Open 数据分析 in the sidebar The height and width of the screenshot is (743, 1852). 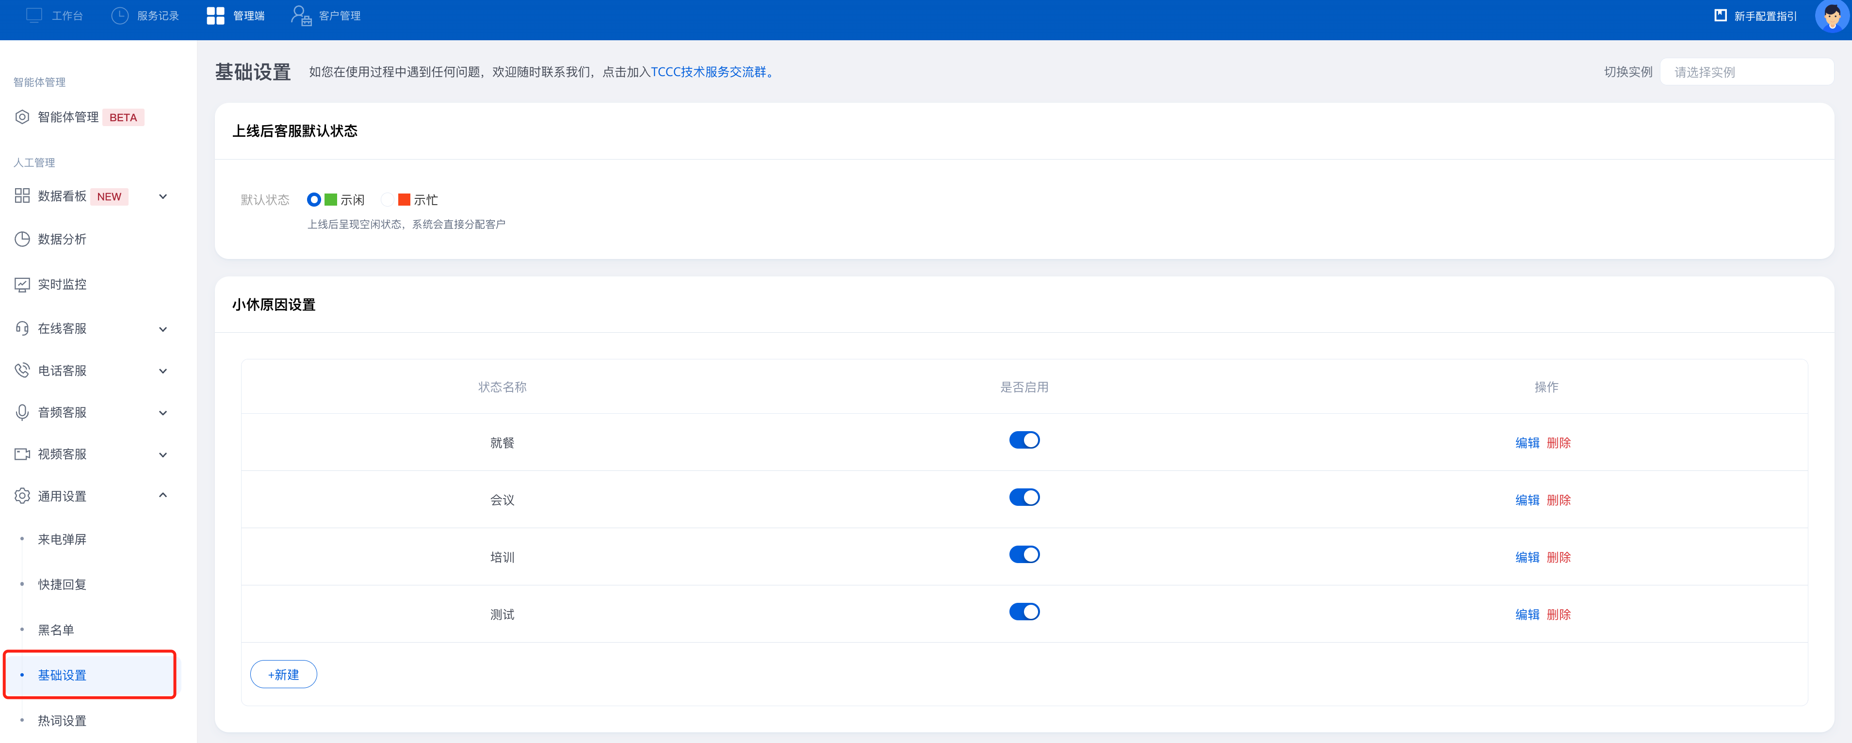point(62,239)
